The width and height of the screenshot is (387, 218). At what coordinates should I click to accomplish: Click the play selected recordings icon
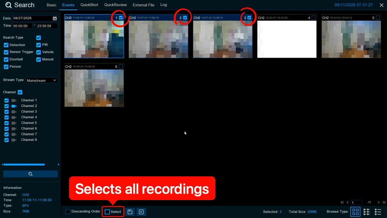141,212
